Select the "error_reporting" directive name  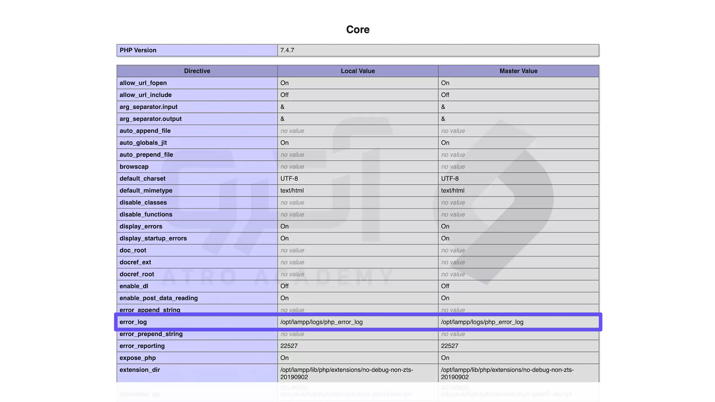(142, 346)
